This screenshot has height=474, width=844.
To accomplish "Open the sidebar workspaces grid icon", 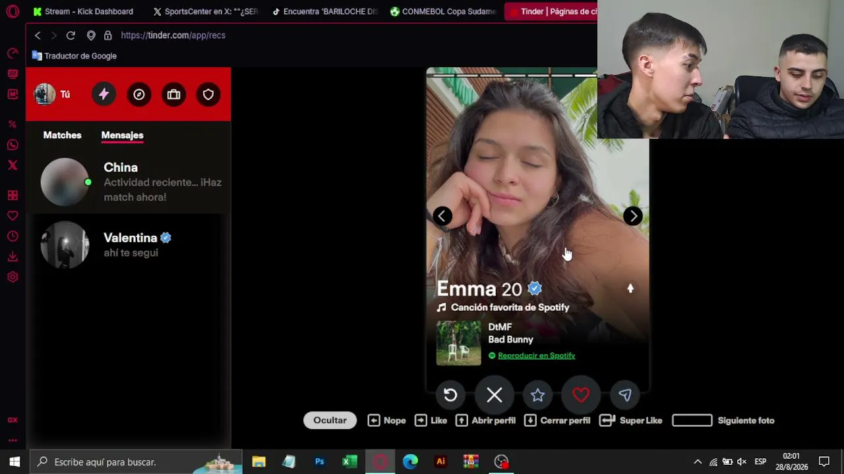I will [x=13, y=196].
